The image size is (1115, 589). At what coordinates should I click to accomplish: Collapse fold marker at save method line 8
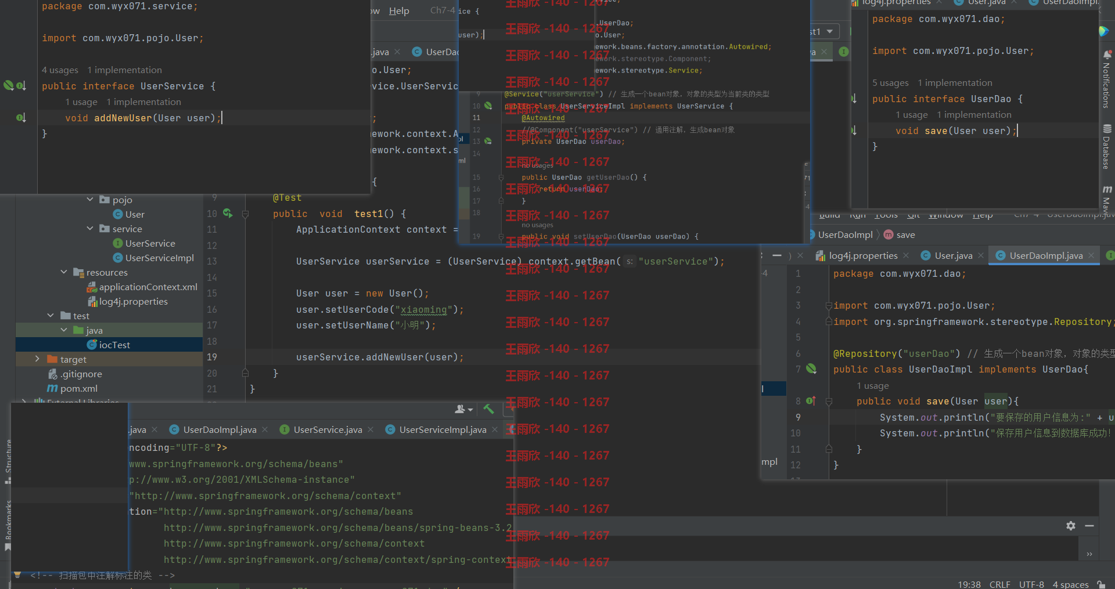pyautogui.click(x=829, y=402)
